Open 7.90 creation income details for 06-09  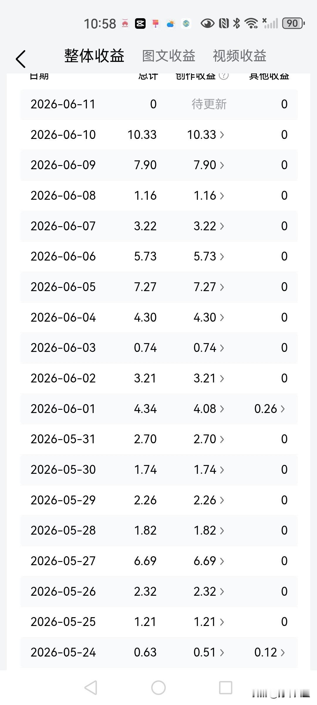pos(209,165)
